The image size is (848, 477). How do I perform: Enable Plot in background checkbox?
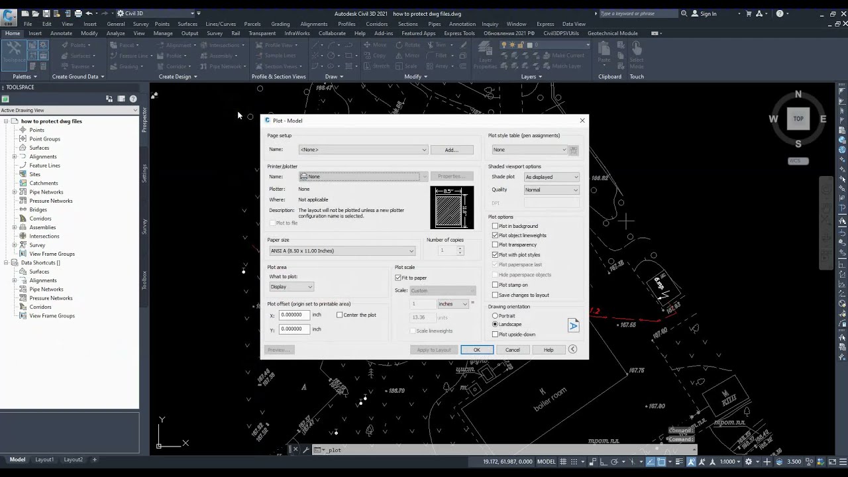click(x=495, y=226)
